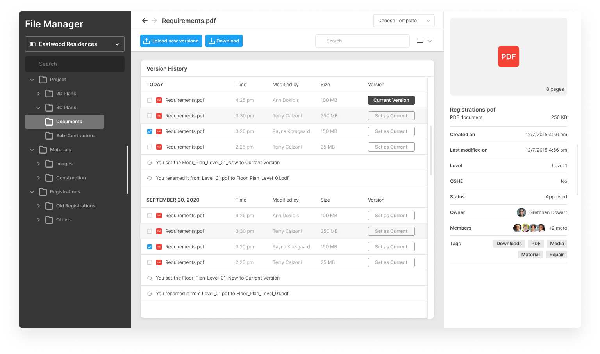Click Gretchen Dowart's owner avatar

(521, 212)
